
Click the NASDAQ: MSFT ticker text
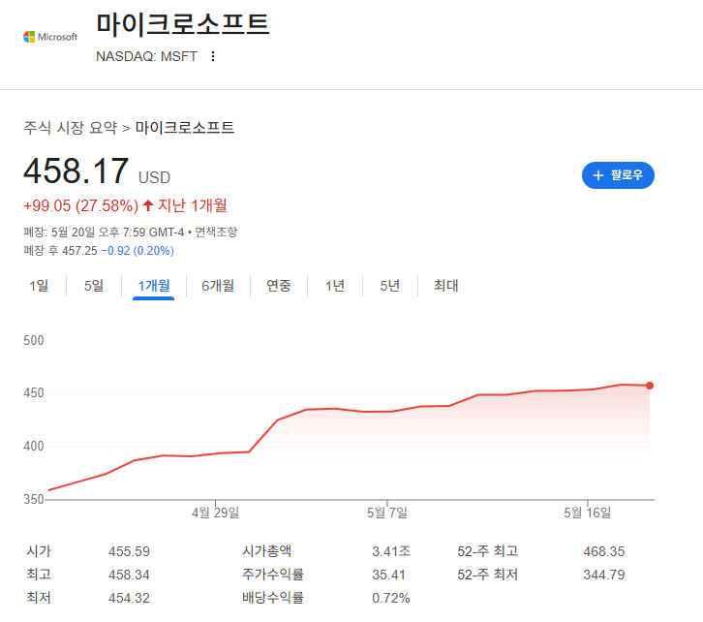tap(146, 56)
